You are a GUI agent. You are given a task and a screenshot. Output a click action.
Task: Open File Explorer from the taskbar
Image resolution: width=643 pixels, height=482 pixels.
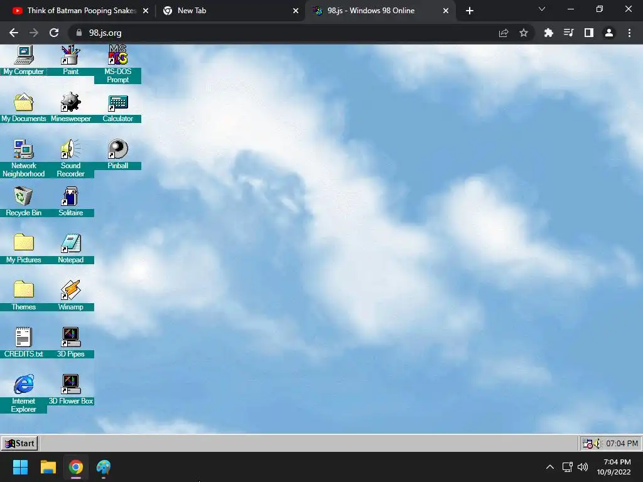point(48,467)
